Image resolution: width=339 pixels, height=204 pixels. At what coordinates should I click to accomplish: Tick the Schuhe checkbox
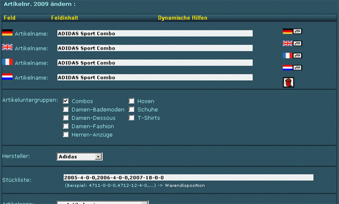(132, 109)
